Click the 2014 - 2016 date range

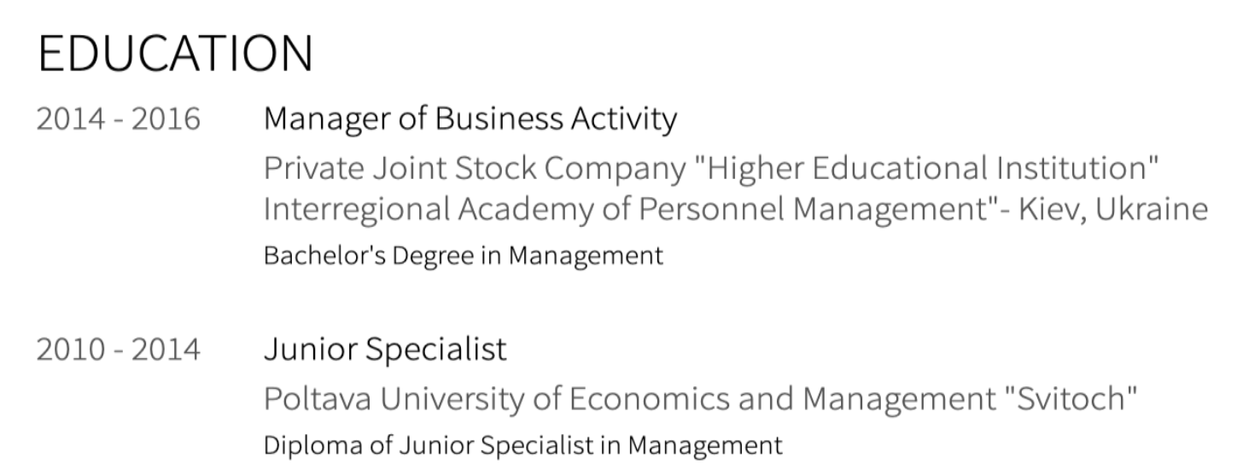coord(118,119)
